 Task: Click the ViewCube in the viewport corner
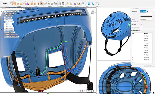(x=93, y=12)
